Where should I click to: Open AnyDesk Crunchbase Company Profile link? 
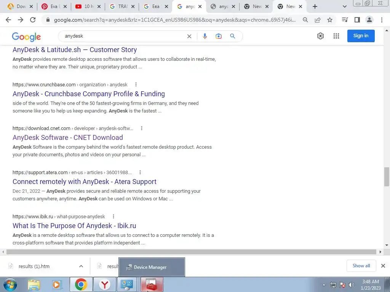point(89,94)
